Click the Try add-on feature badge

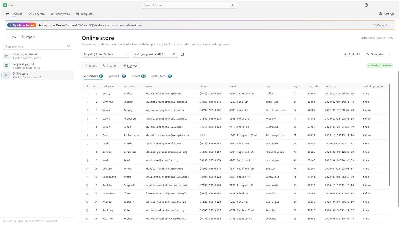pos(22,25)
